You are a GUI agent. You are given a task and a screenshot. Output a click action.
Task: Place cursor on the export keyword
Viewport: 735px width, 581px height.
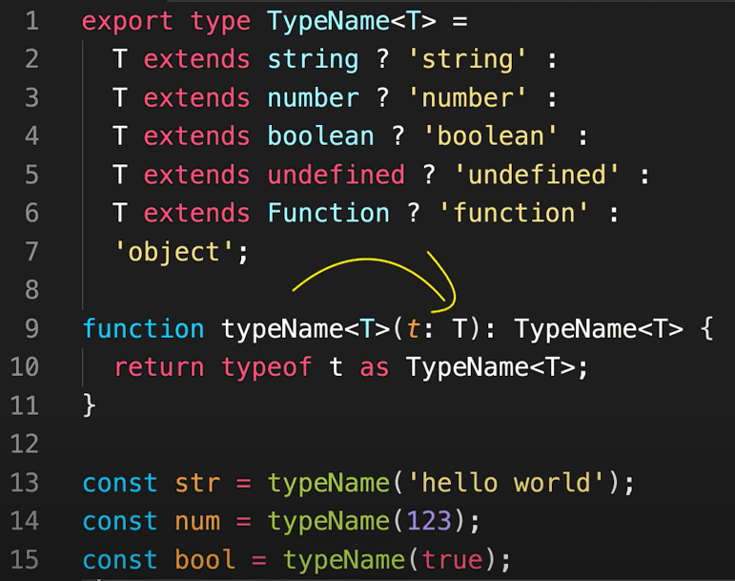click(x=128, y=21)
